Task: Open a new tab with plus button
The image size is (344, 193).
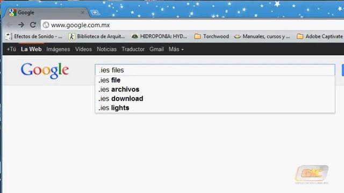Action: [95, 13]
